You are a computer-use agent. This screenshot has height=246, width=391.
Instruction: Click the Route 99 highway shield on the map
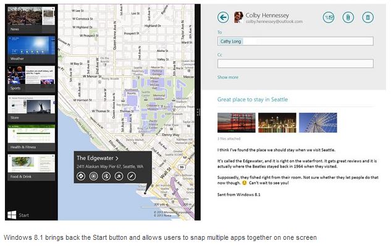coord(182,167)
